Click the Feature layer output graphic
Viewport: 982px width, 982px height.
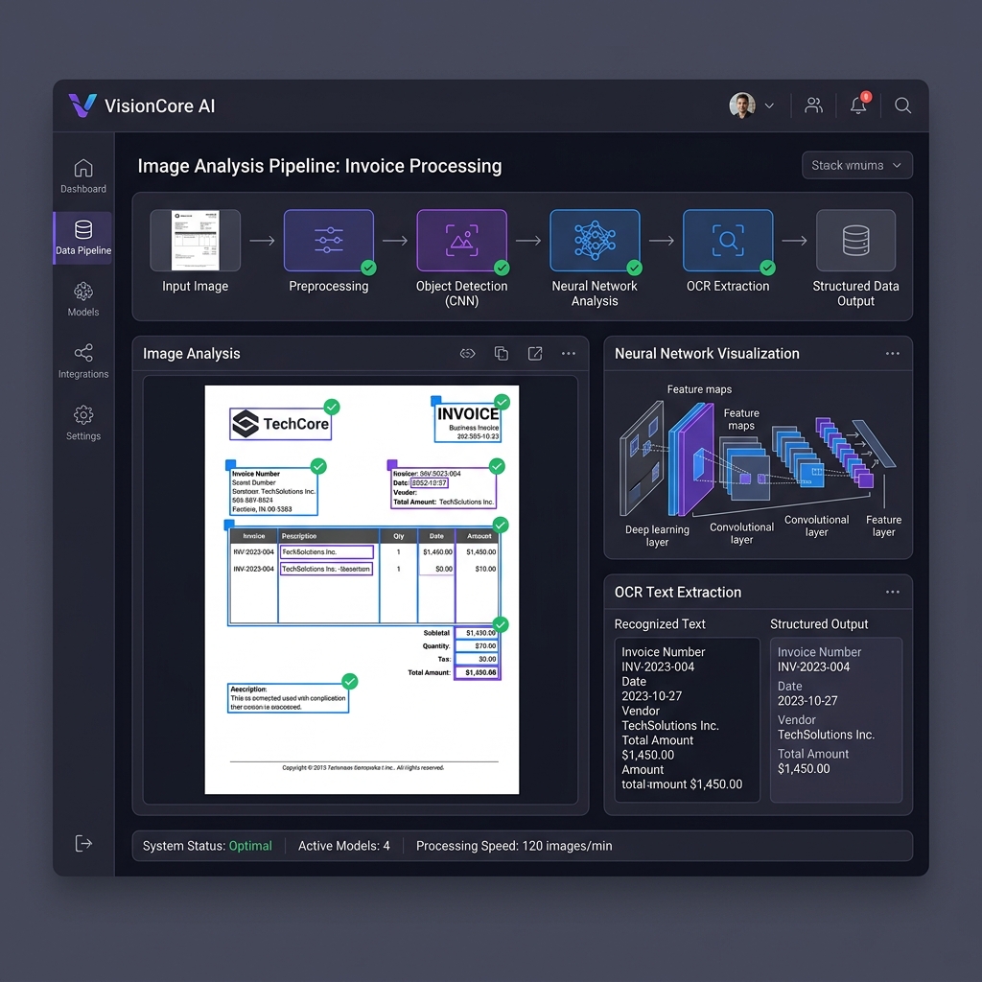click(x=875, y=443)
